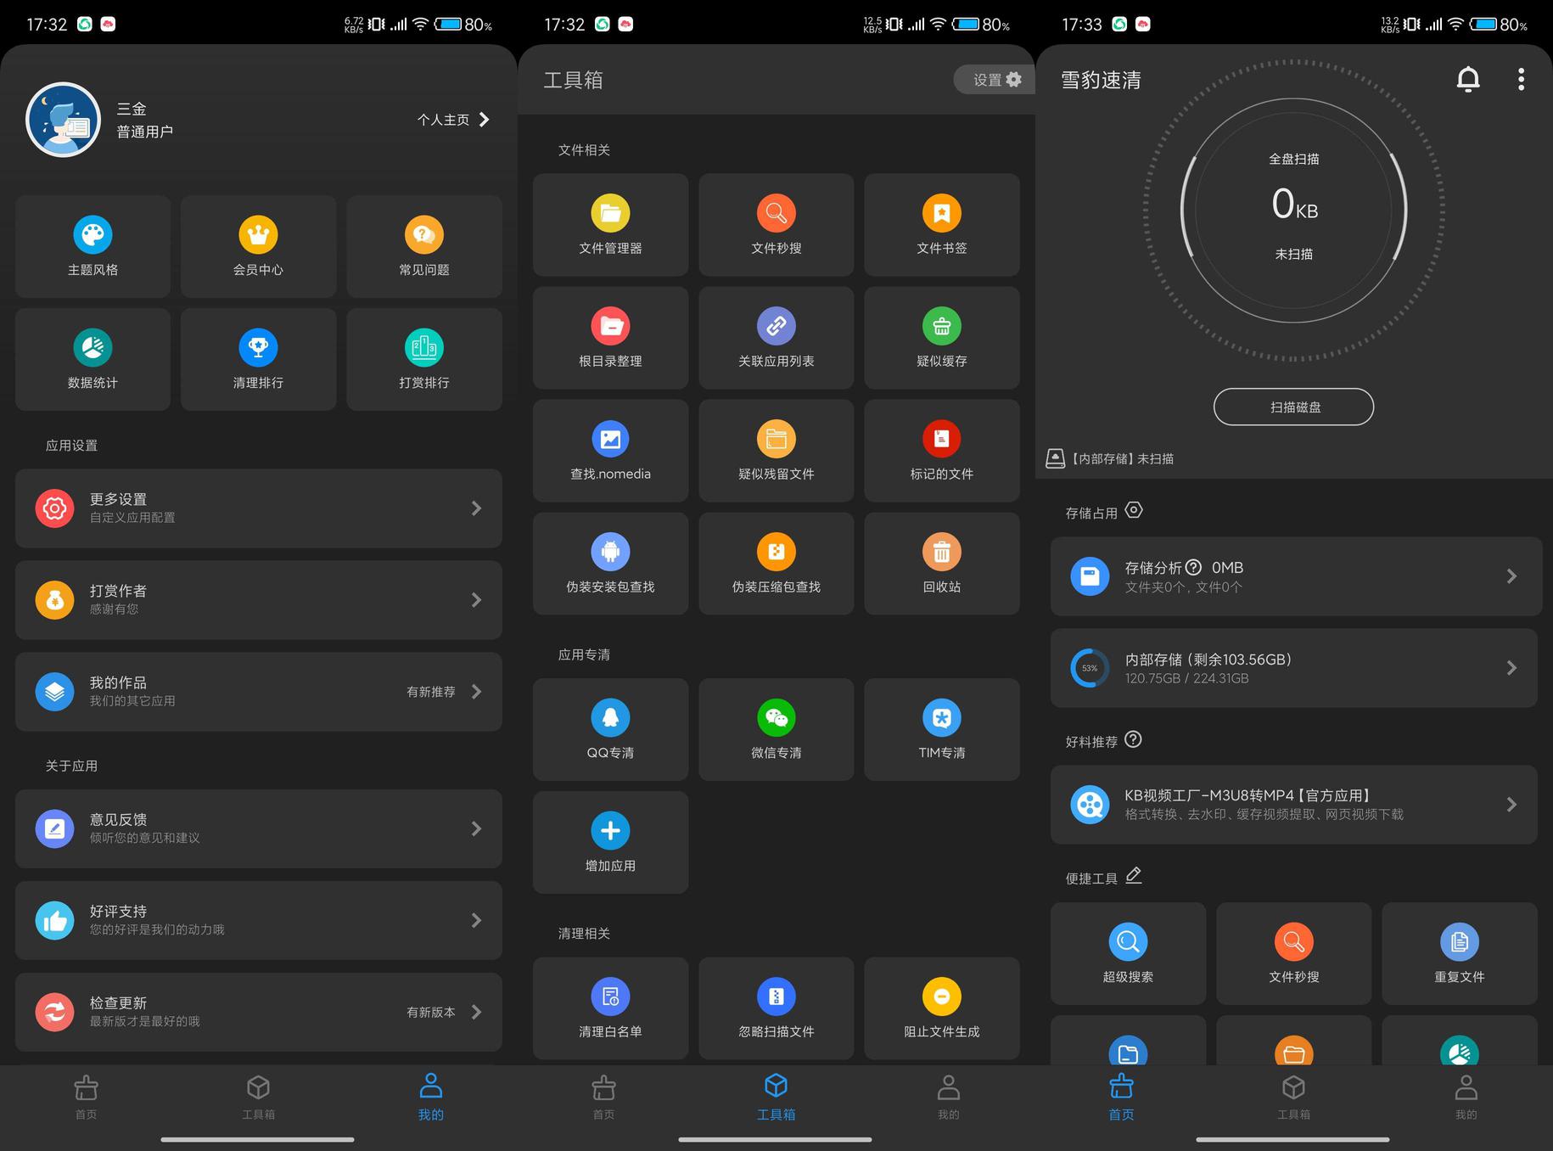Image resolution: width=1553 pixels, height=1151 pixels.
Task: Open TIM专清 cleaner
Action: pos(941,729)
